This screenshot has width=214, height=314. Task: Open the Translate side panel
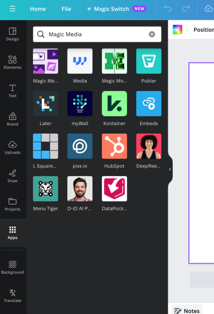coord(12,296)
